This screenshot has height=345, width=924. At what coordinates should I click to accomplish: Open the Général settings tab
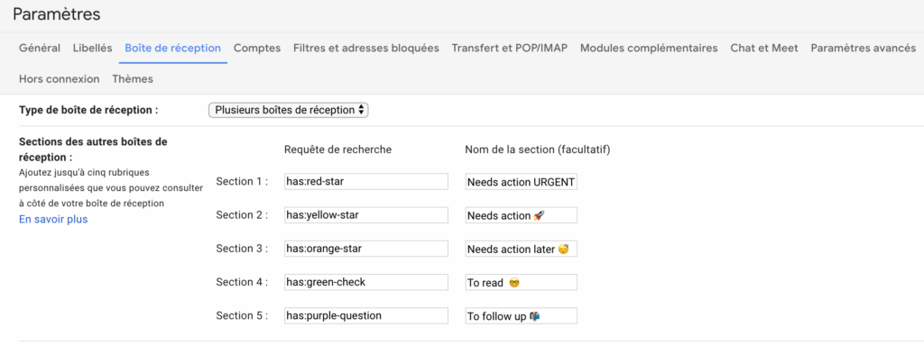click(x=40, y=49)
